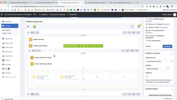Open the Шаблон Visual Composer dropdown
This screenshot has width=177, height=100.
[157, 69]
